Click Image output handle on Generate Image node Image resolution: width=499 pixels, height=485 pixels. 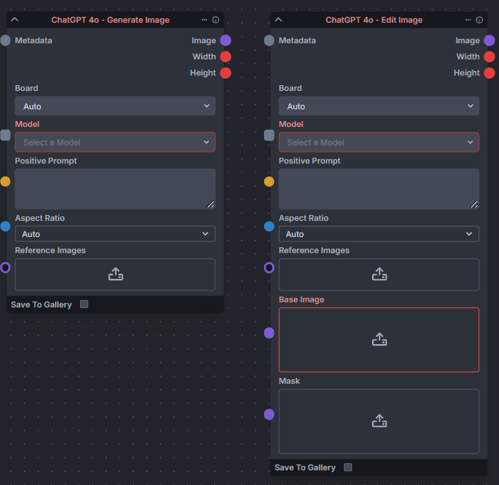coord(225,40)
